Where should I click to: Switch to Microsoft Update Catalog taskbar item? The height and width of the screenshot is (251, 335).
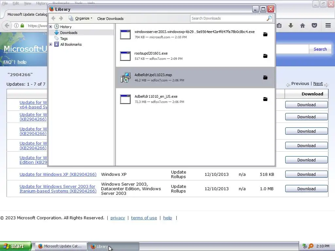61,246
